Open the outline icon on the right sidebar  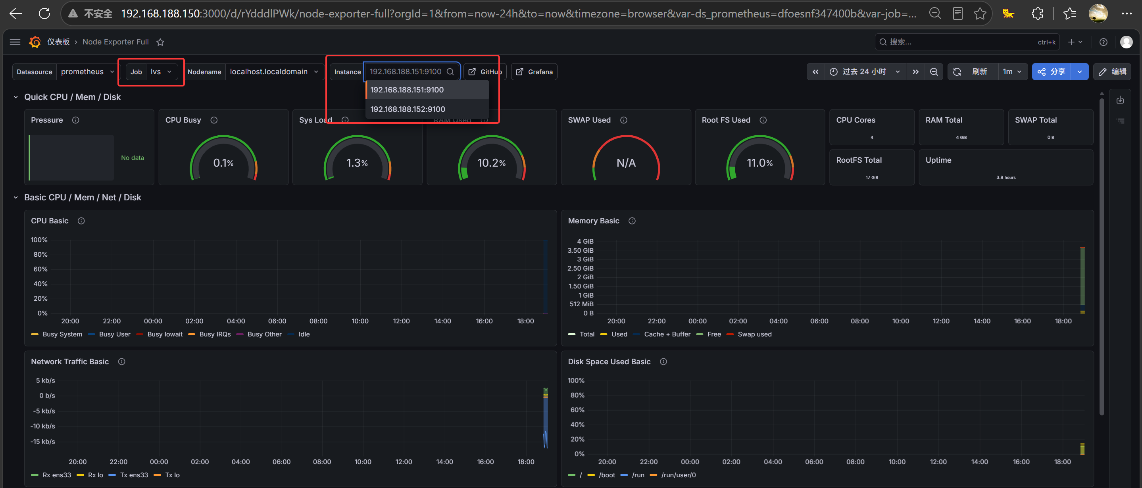1120,121
